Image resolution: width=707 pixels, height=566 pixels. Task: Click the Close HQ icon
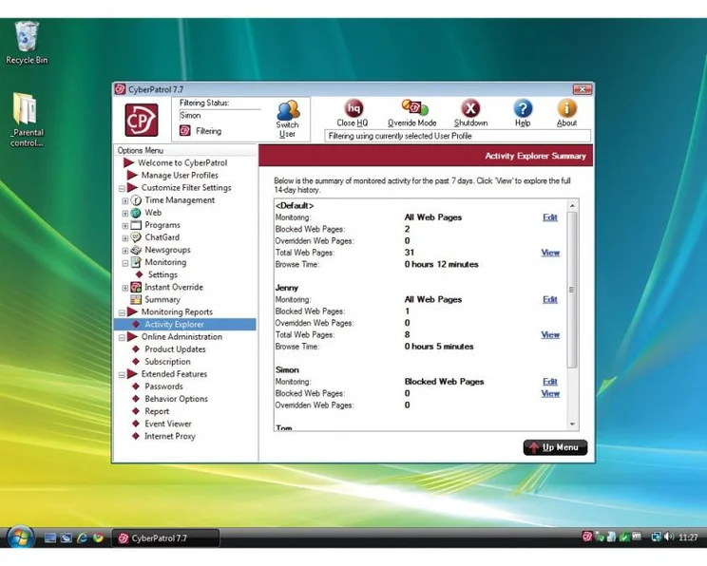click(353, 110)
